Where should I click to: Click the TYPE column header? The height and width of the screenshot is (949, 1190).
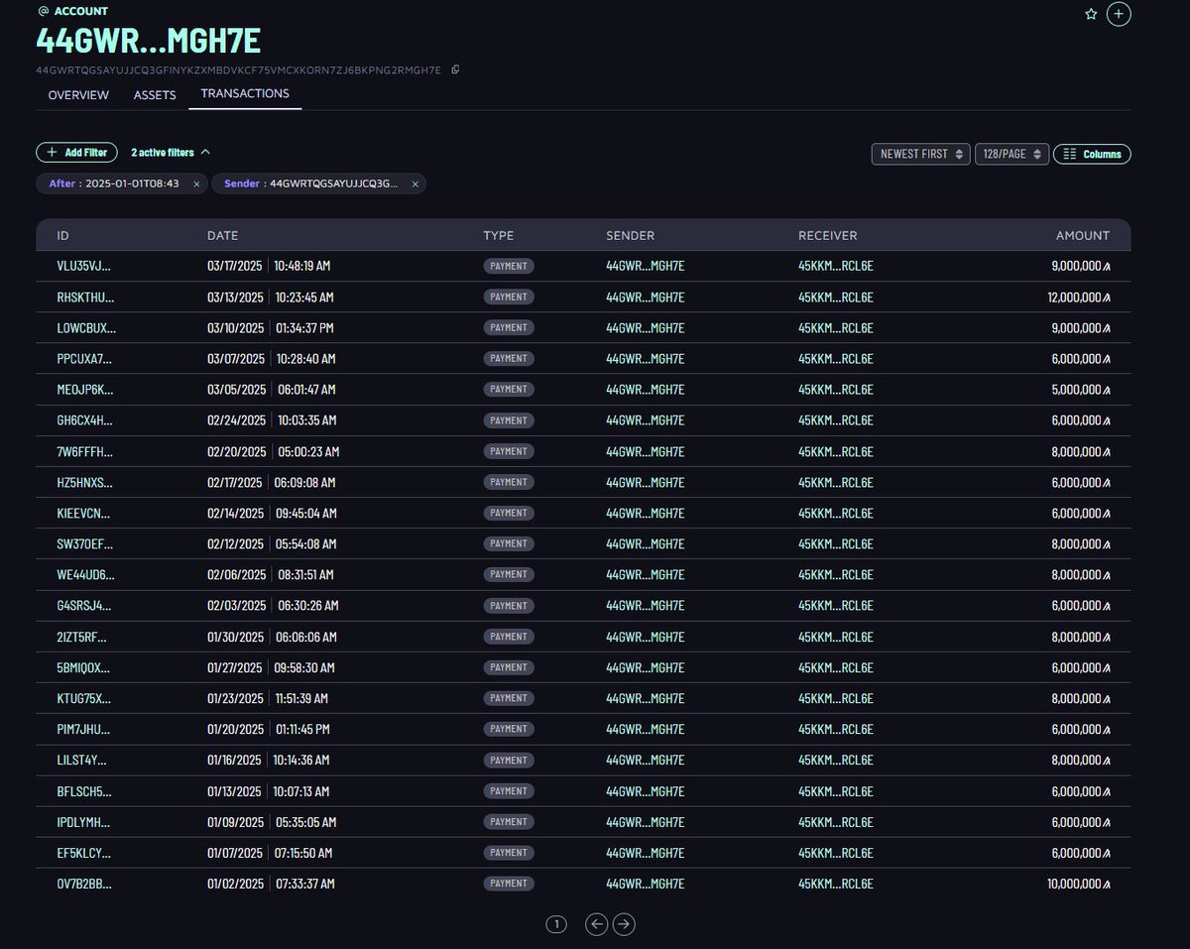499,235
